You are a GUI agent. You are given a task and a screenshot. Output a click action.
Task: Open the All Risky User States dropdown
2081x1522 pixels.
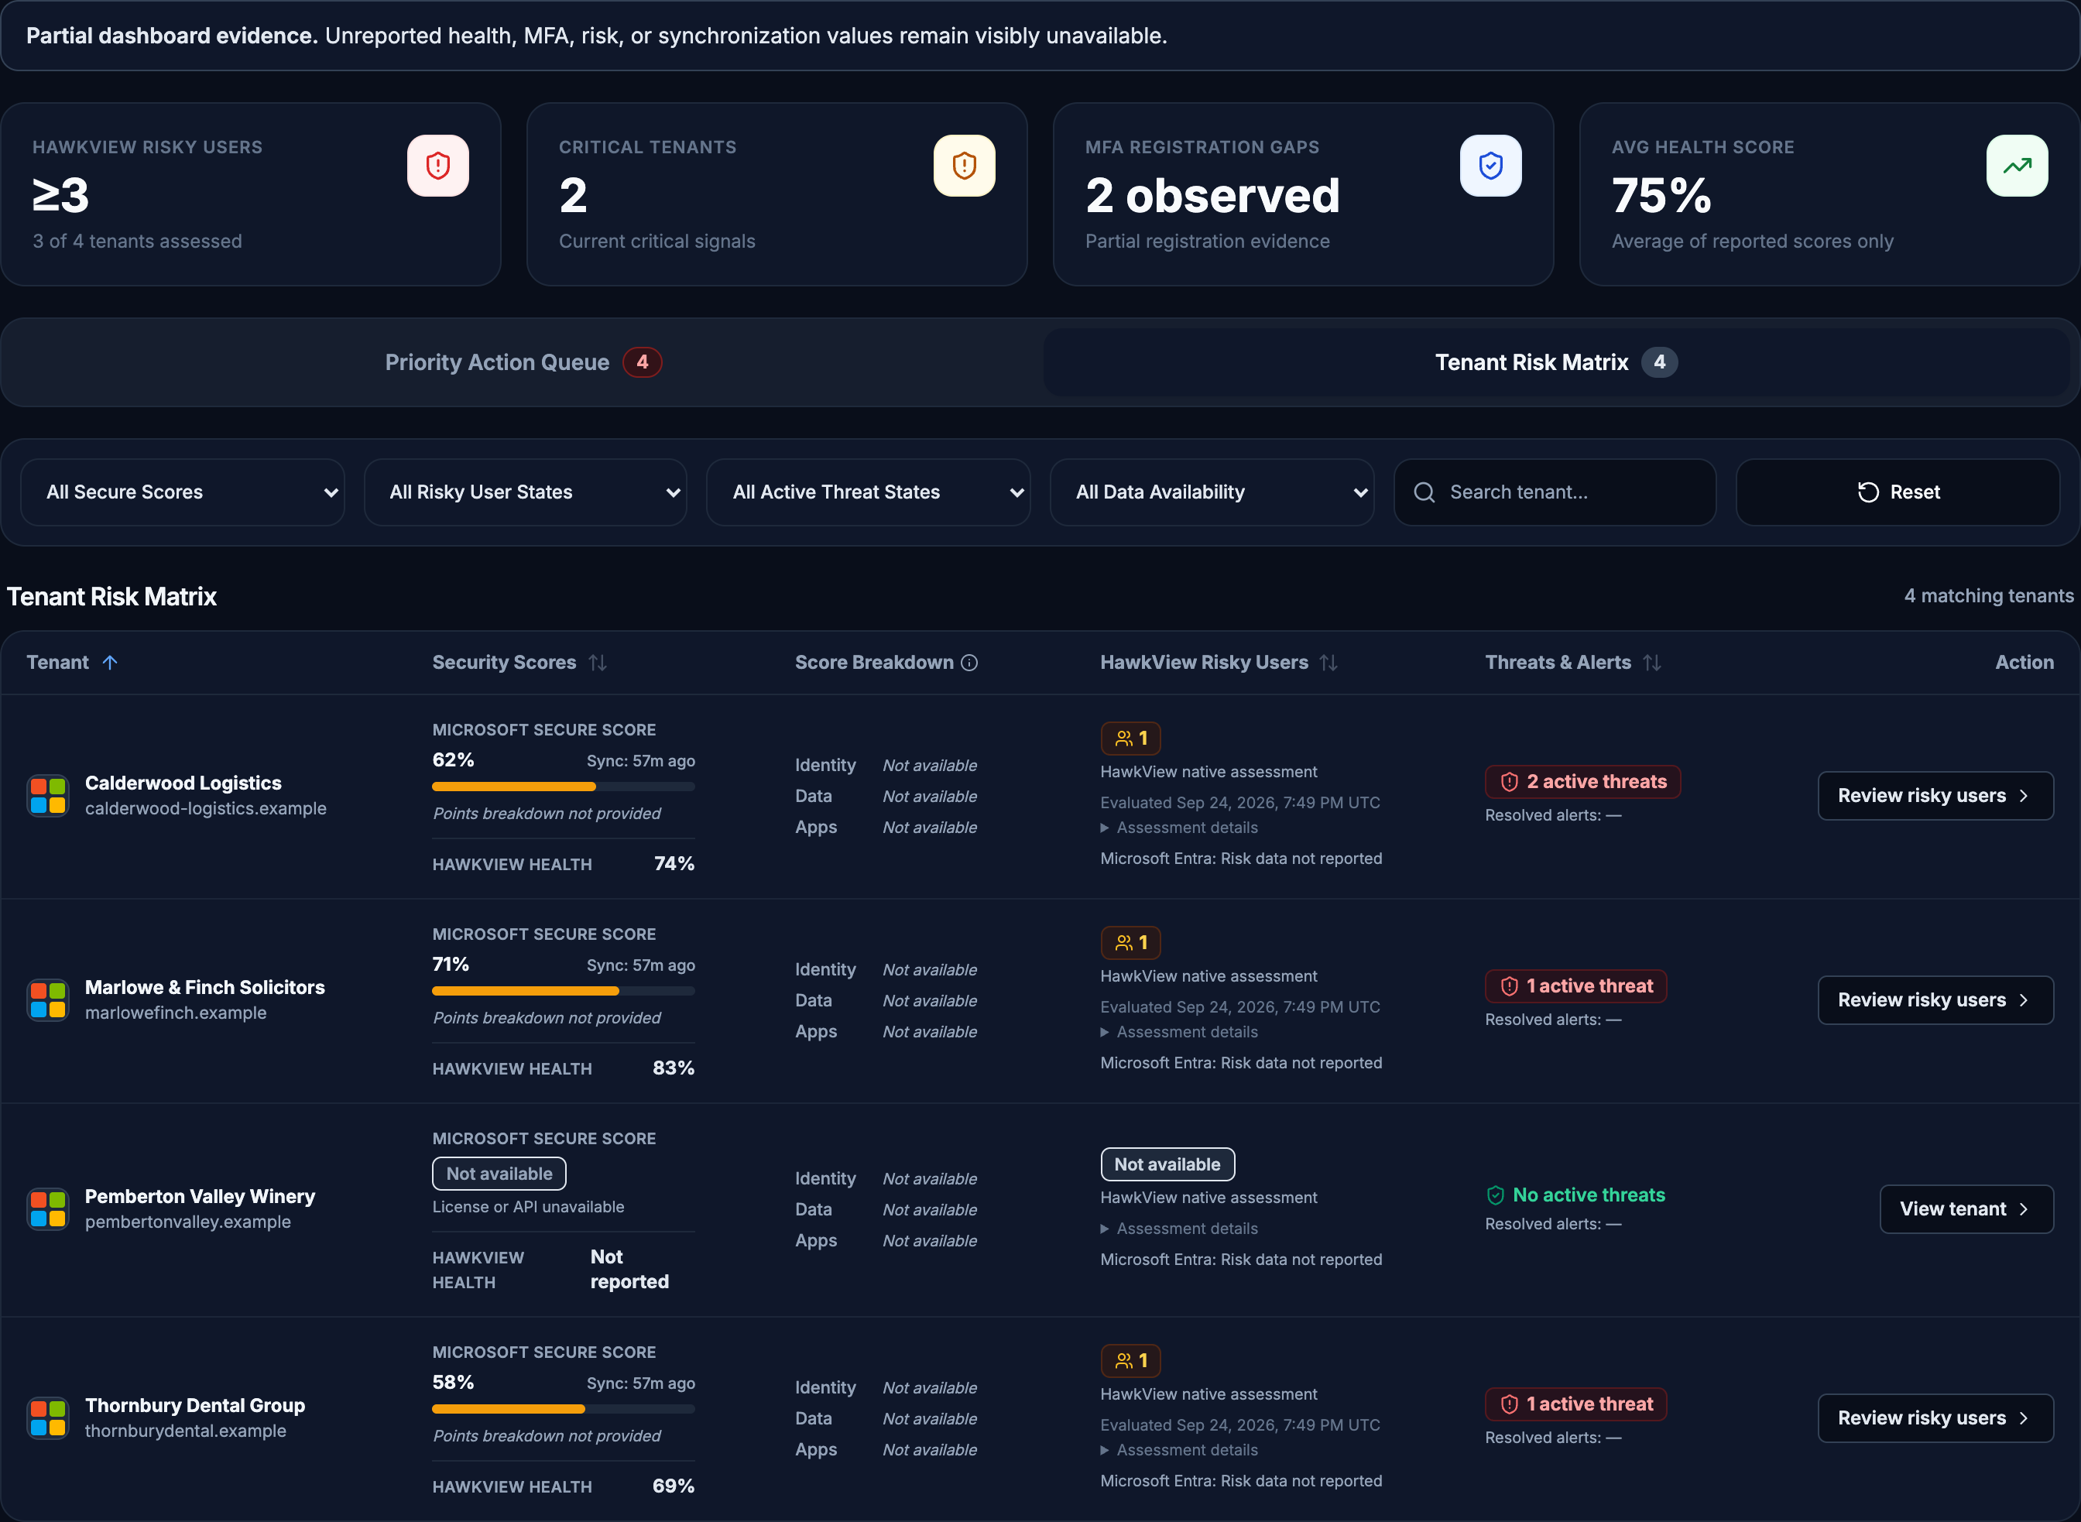525,492
